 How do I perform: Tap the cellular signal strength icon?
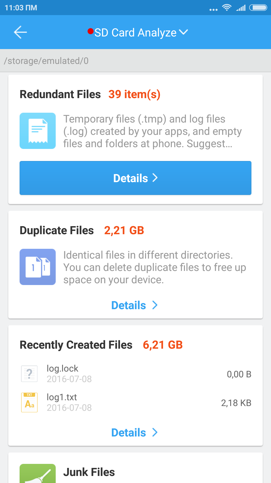(241, 8)
